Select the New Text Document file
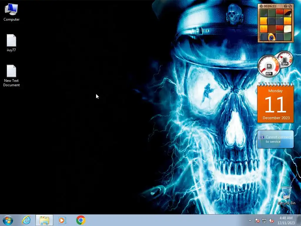Image resolution: width=301 pixels, height=226 pixels. pos(11,76)
